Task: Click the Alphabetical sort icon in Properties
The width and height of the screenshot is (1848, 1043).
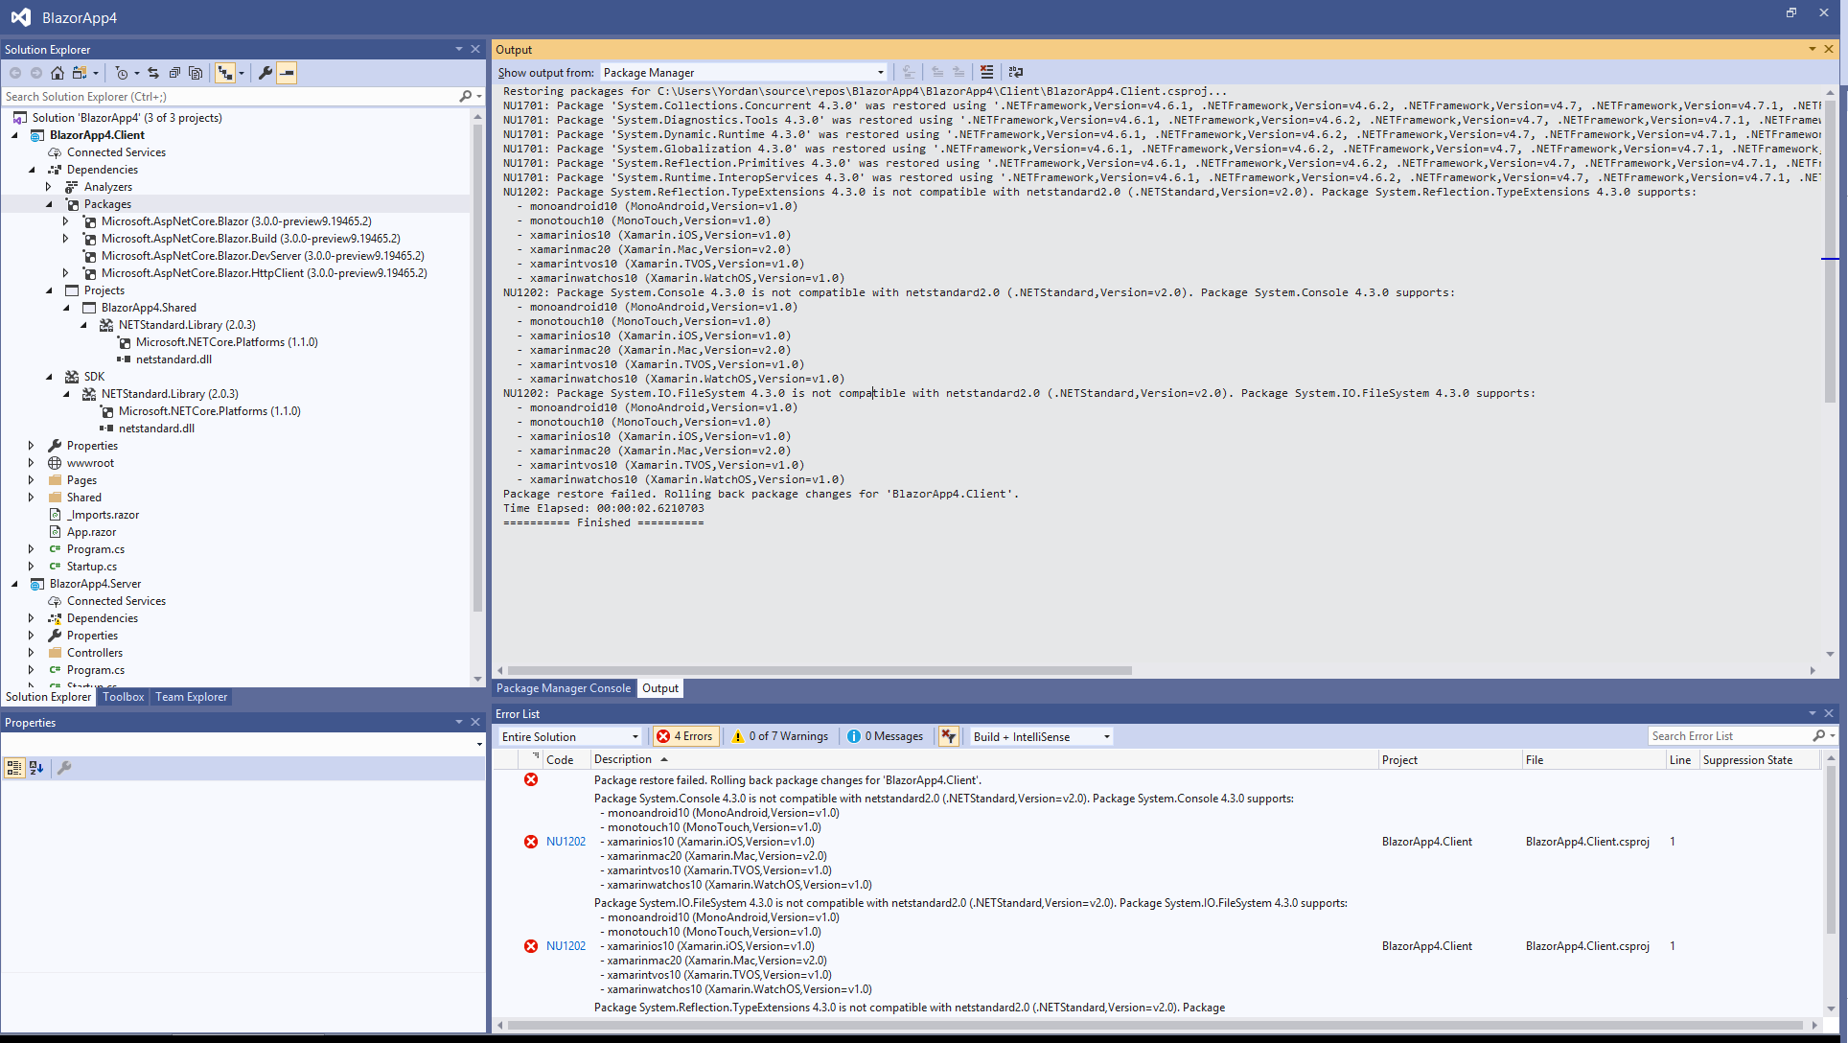Action: 36,768
